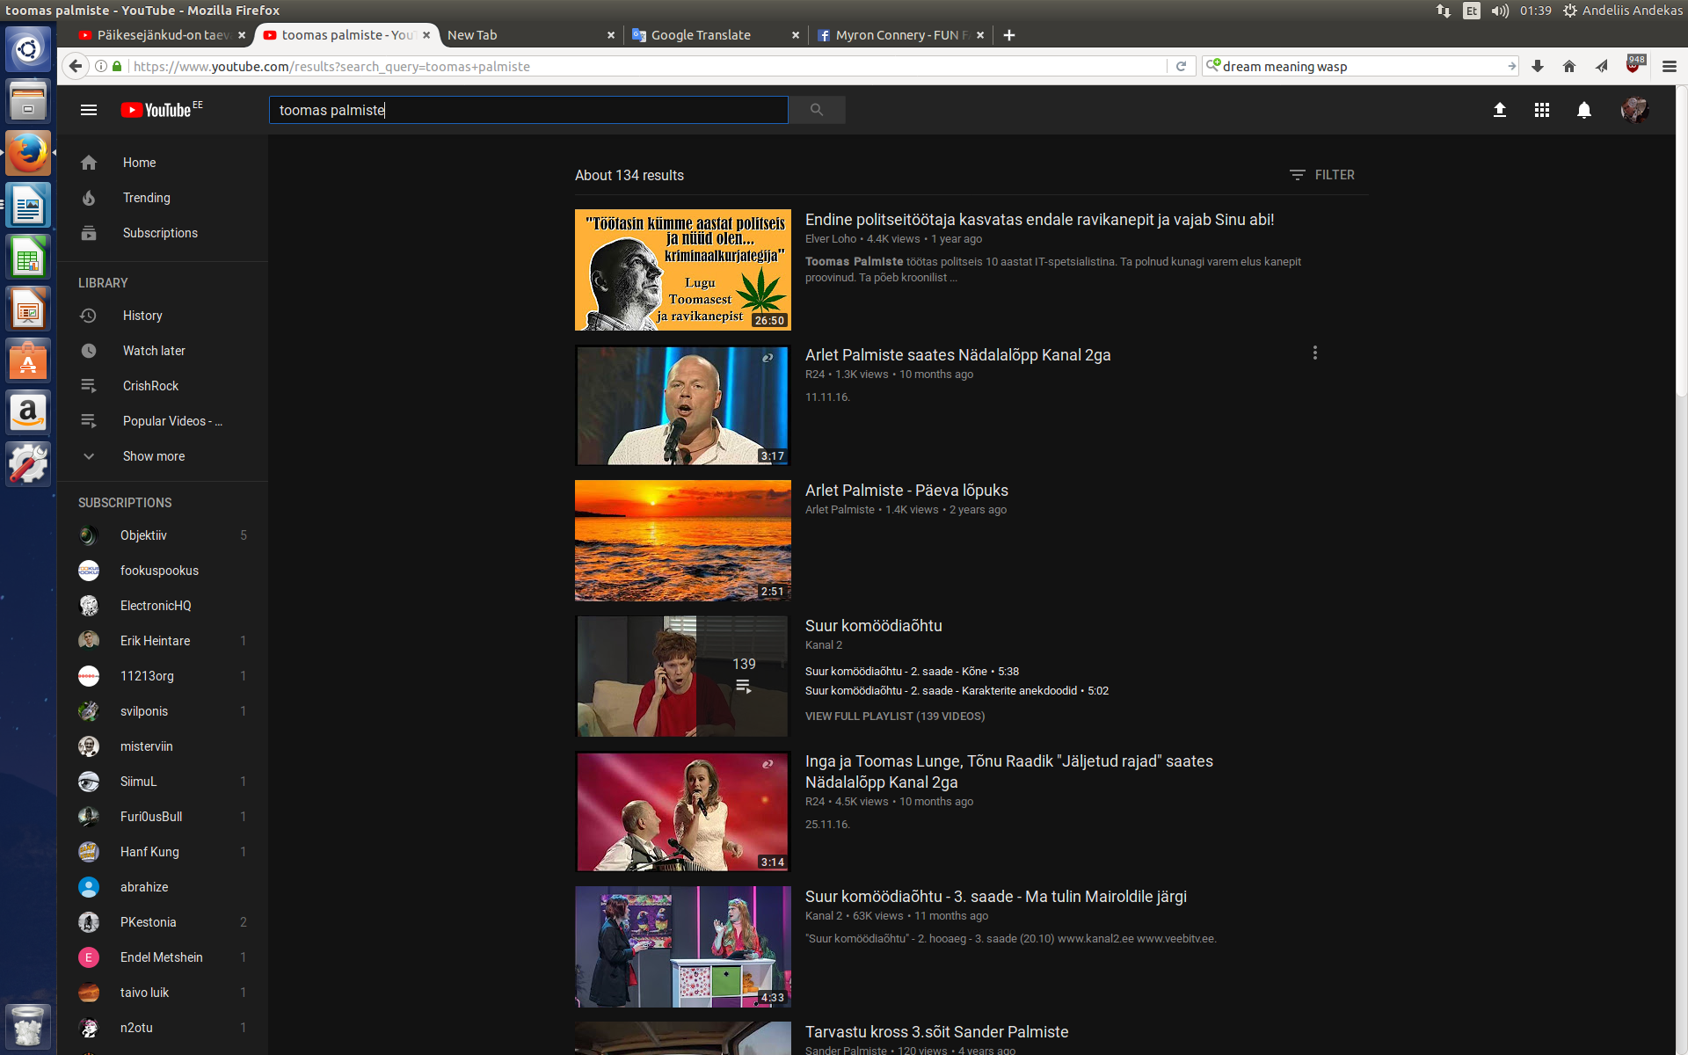Open the Trash in the dock
Screen dimensions: 1688x1055
tap(28, 1026)
